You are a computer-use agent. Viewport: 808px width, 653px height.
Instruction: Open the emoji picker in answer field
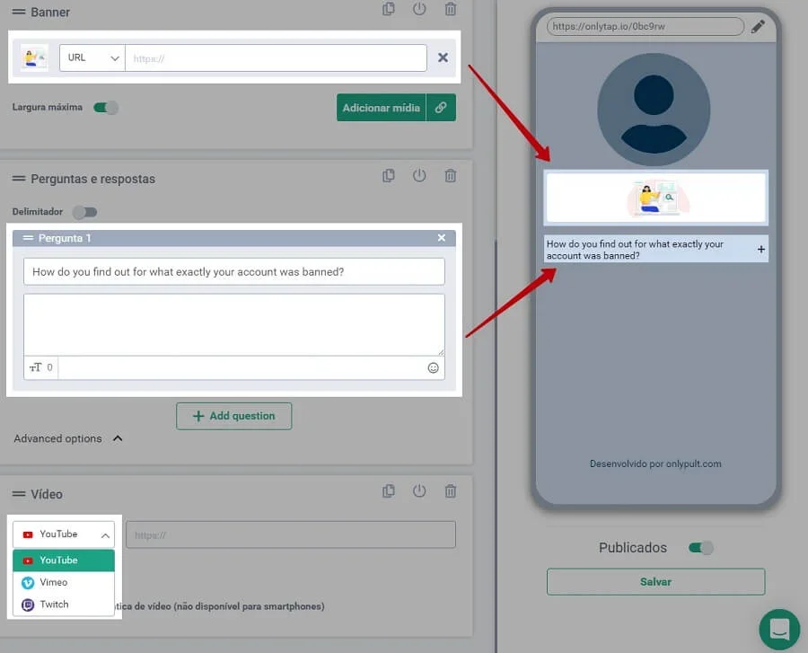433,367
